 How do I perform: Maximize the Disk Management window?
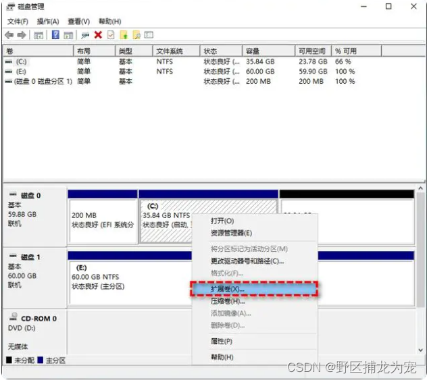pyautogui.click(x=388, y=6)
